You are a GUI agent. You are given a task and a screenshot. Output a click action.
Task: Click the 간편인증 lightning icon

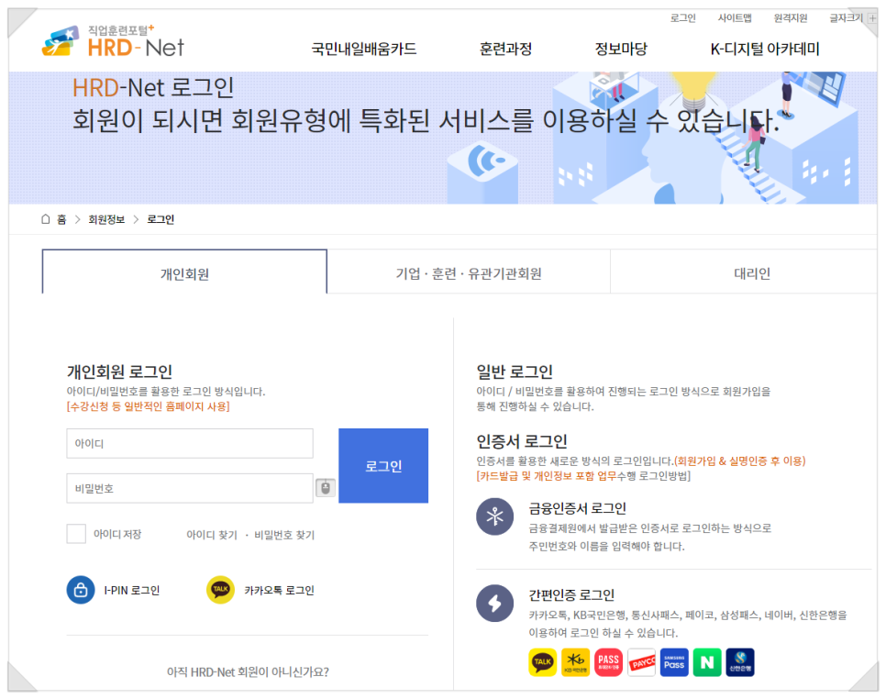pyautogui.click(x=494, y=603)
